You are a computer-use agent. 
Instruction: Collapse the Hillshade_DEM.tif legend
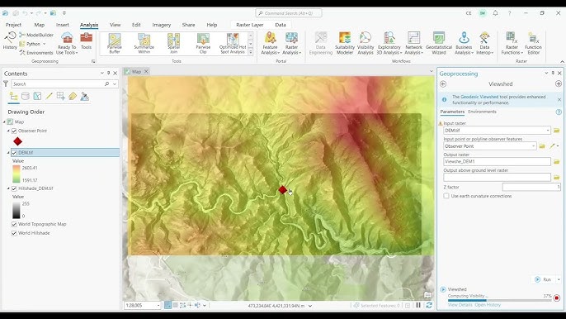(x=8, y=188)
